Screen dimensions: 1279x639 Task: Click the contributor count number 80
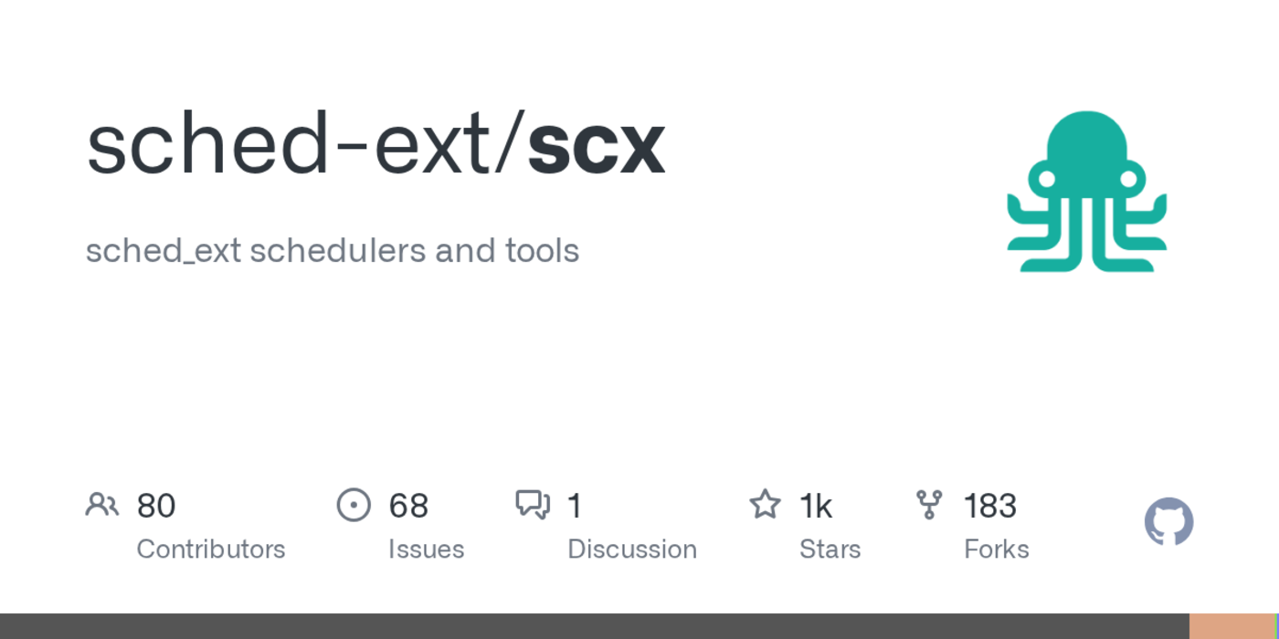click(x=155, y=506)
